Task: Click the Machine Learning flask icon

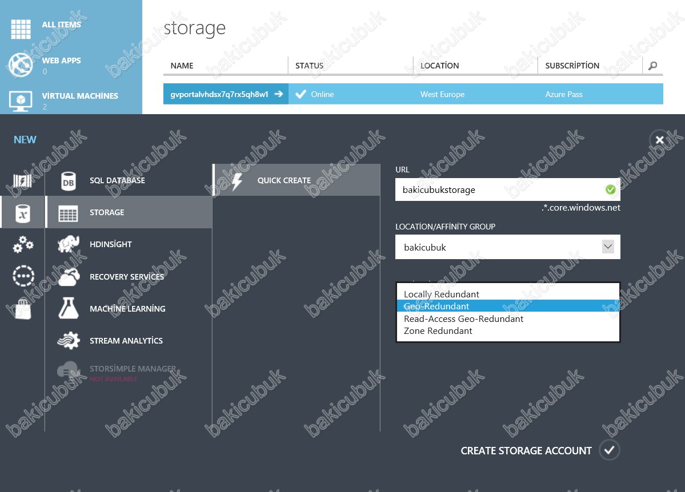Action: click(x=69, y=308)
